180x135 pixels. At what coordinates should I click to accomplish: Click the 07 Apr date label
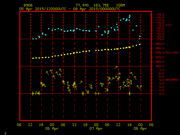96,129
